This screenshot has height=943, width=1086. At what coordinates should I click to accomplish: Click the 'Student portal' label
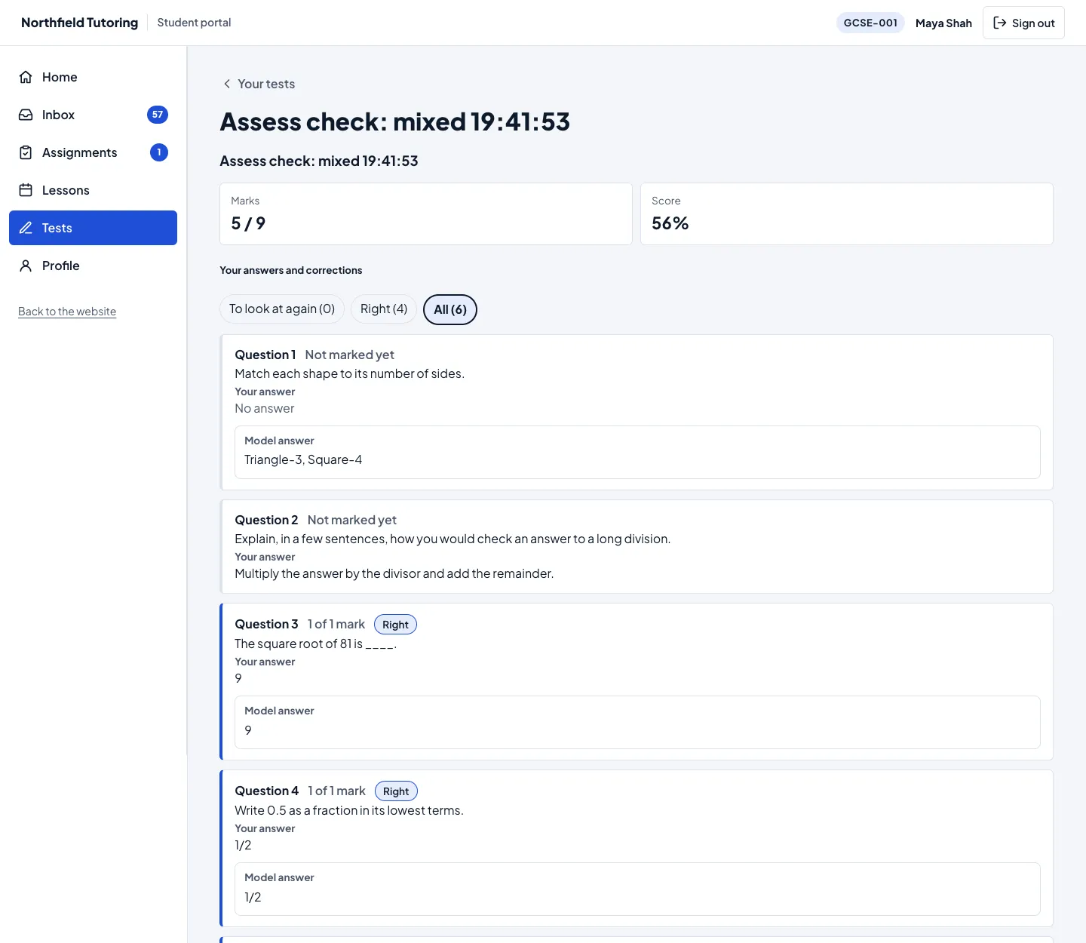tap(194, 23)
